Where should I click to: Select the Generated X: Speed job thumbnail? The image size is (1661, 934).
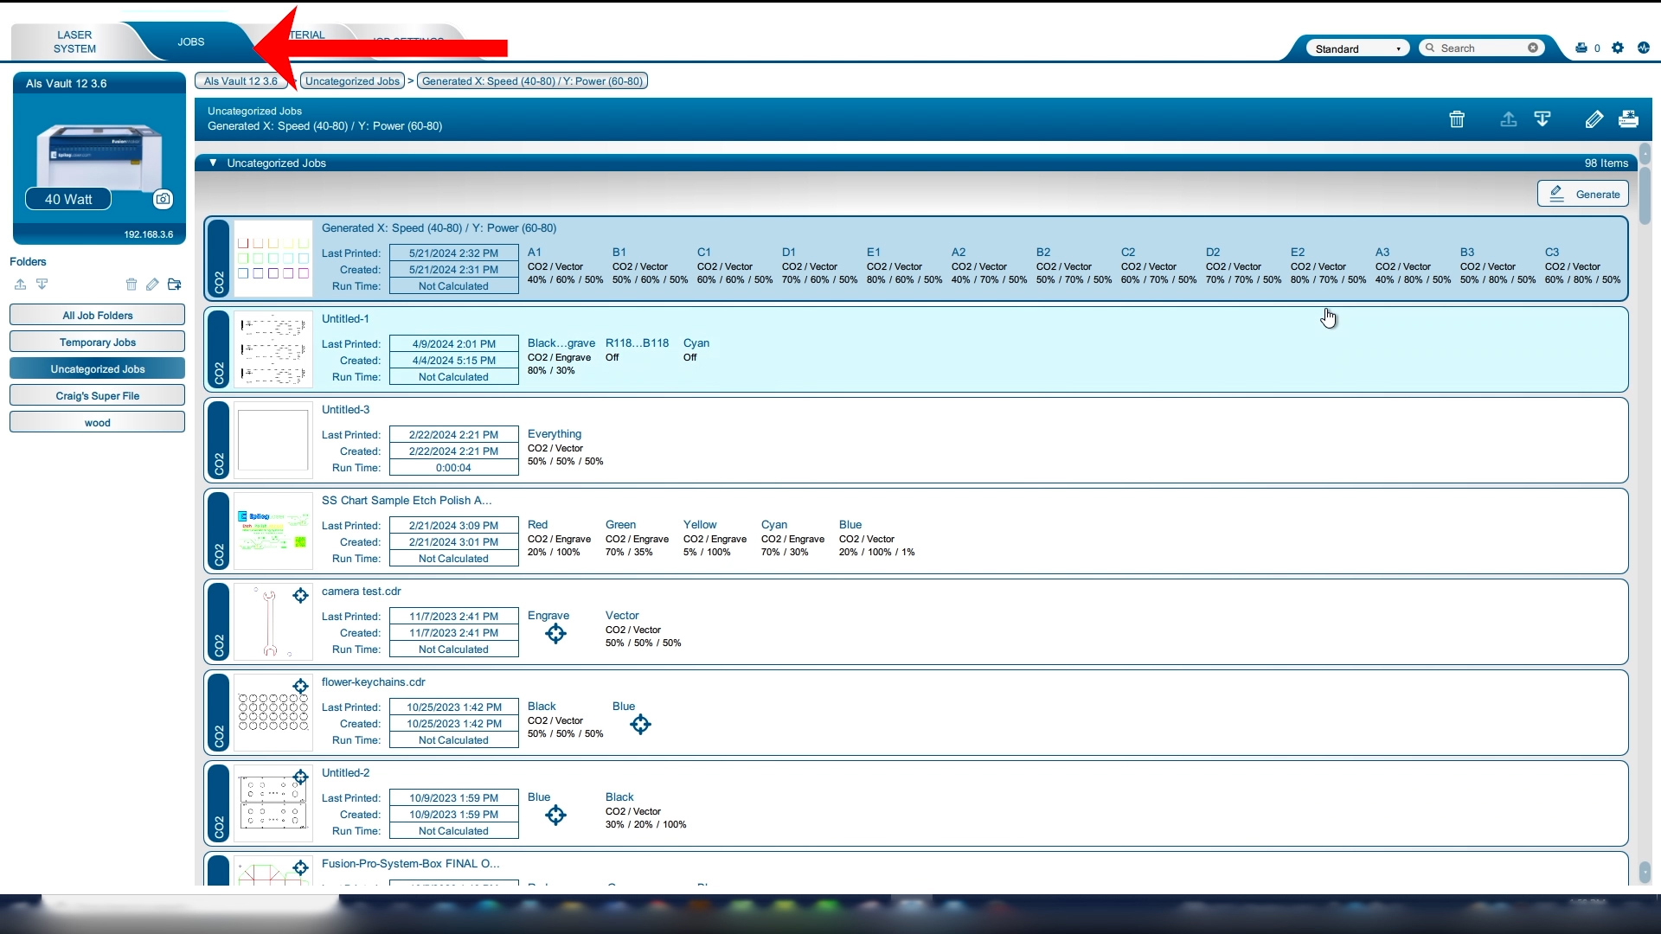coord(273,259)
